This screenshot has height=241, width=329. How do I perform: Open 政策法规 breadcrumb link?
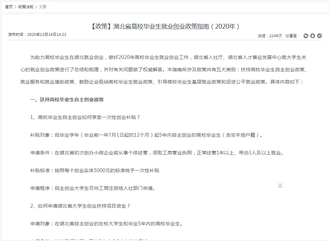pyautogui.click(x=26, y=7)
